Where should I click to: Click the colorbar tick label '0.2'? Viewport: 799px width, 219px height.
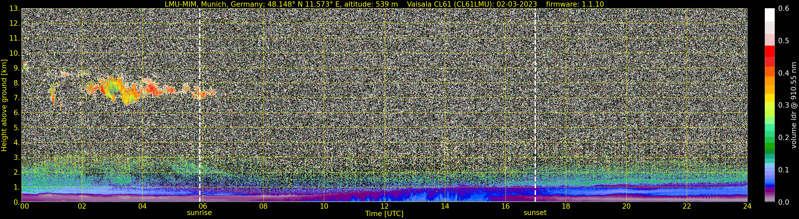(784, 137)
